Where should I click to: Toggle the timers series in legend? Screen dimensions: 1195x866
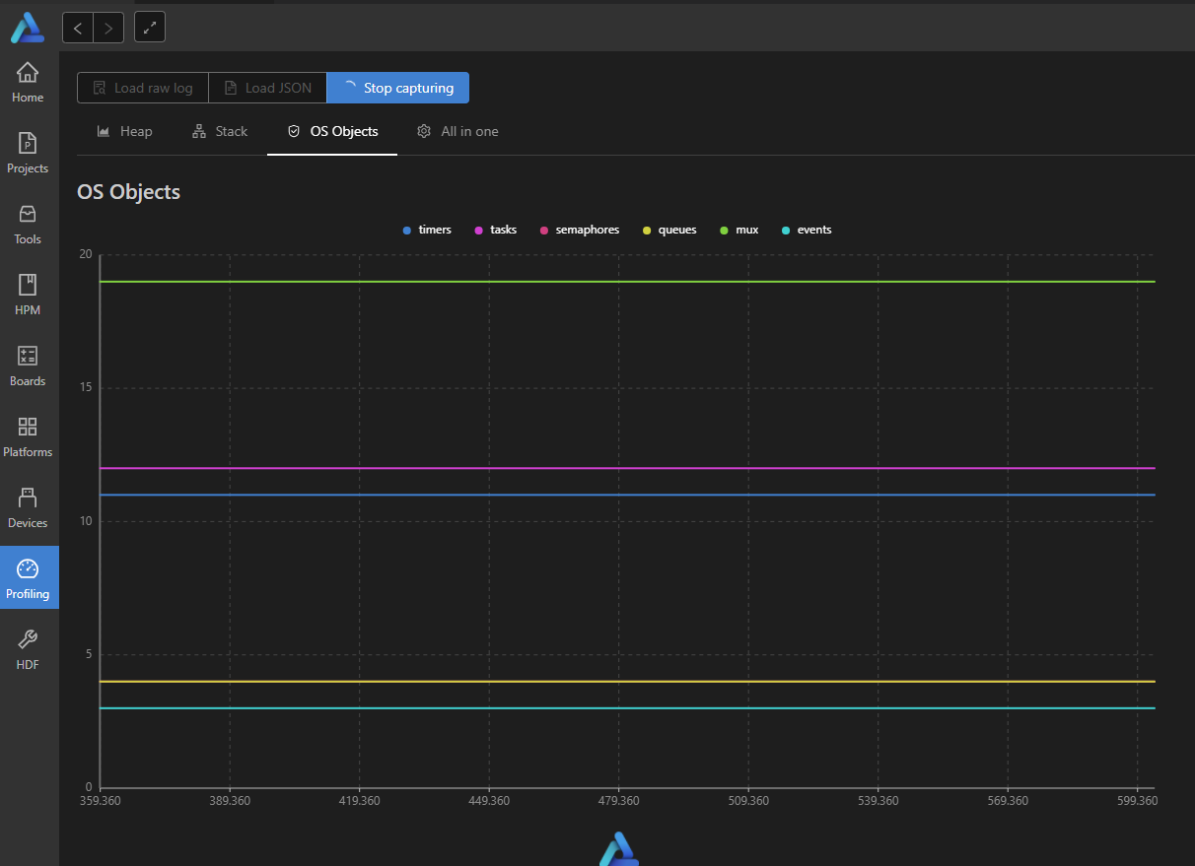(x=427, y=230)
